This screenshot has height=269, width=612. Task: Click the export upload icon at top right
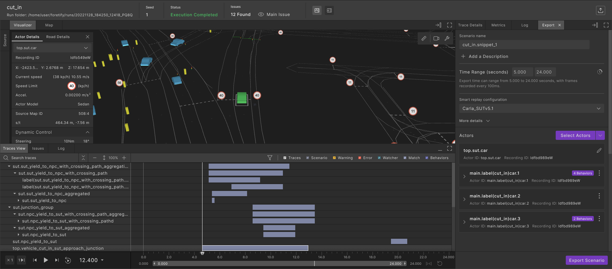click(600, 10)
